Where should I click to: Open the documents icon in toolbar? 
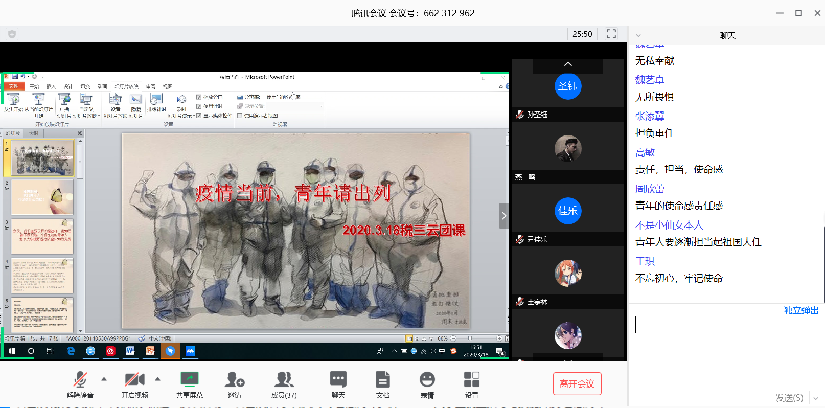coord(382,380)
